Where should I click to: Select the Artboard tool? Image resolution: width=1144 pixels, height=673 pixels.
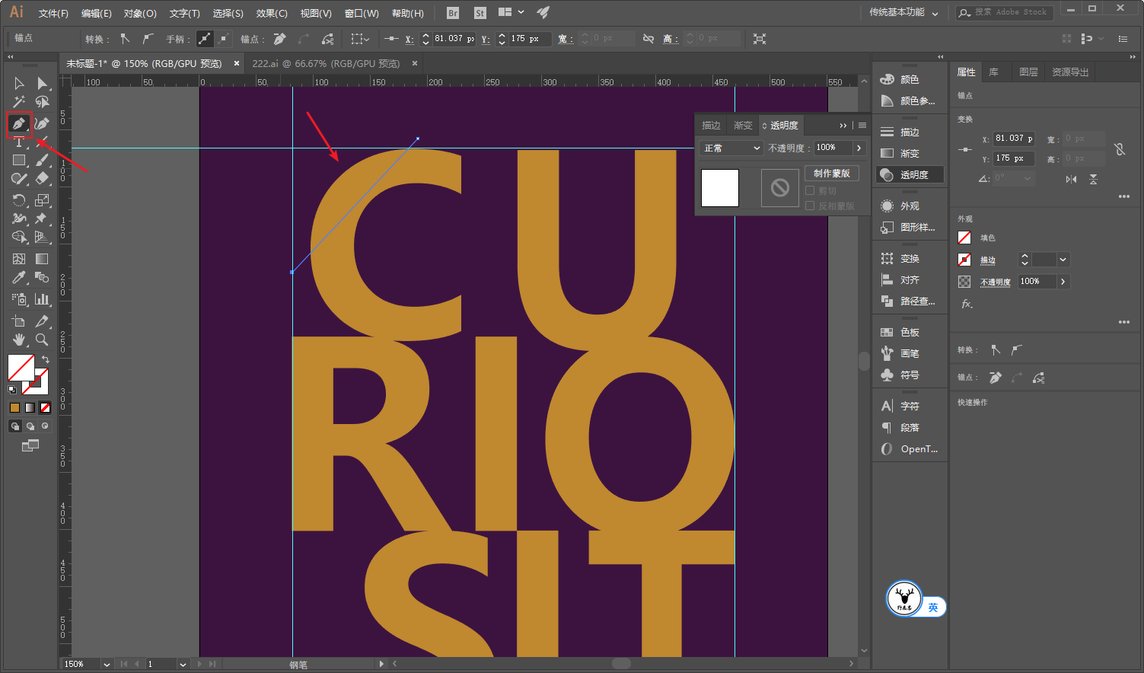pyautogui.click(x=19, y=321)
